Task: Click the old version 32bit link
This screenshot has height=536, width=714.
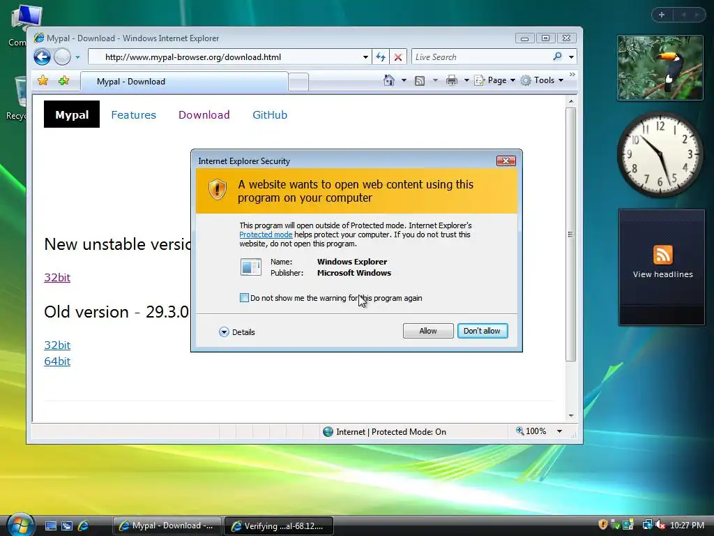Action: click(x=57, y=345)
